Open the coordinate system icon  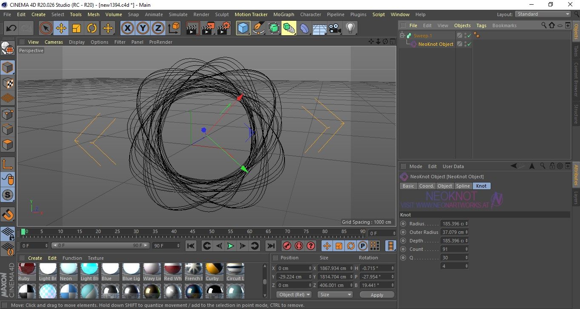click(174, 28)
